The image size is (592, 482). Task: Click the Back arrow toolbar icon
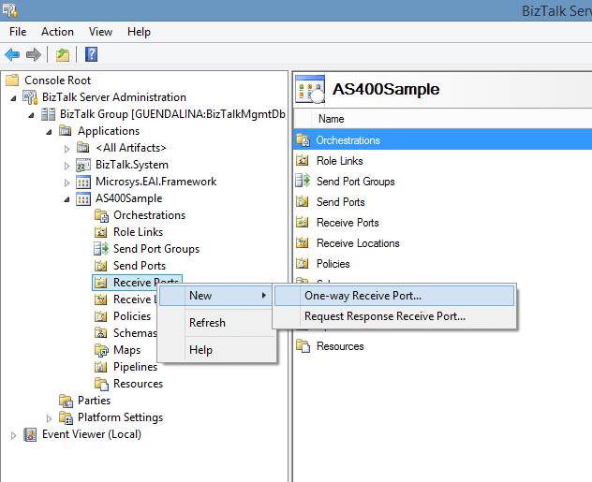(12, 54)
